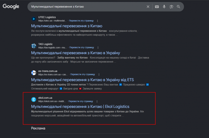
Task: Open result 'Мультимодальні перевезення з Китаю в Україну'
Action: point(76,53)
